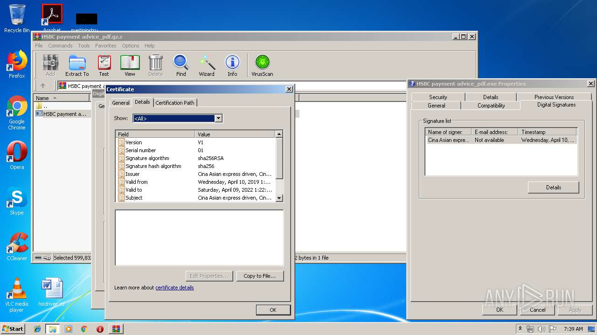The image size is (597, 335).
Task: Click the Test archive icon
Action: 104,65
